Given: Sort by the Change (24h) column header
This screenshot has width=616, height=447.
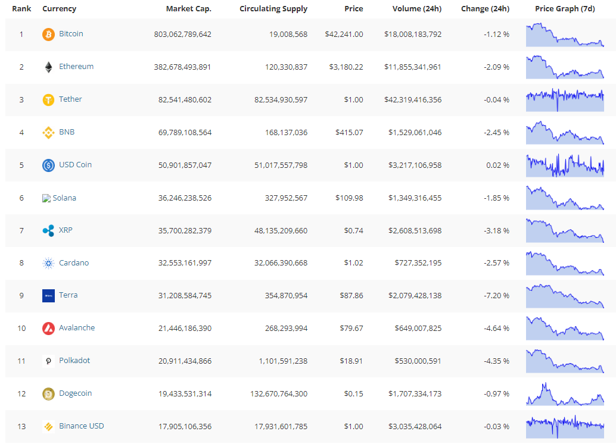Looking at the screenshot, I should [485, 9].
